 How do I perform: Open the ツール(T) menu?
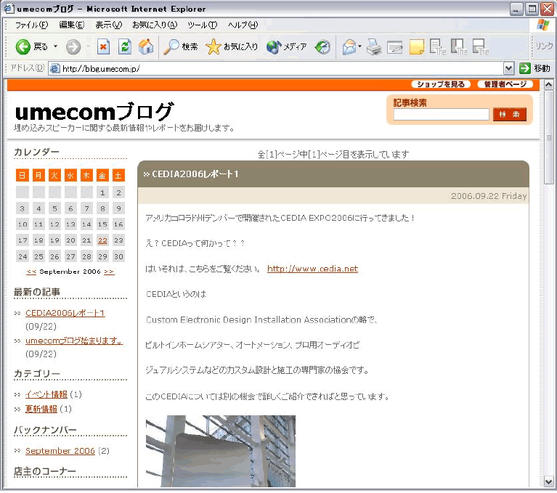coord(202,25)
